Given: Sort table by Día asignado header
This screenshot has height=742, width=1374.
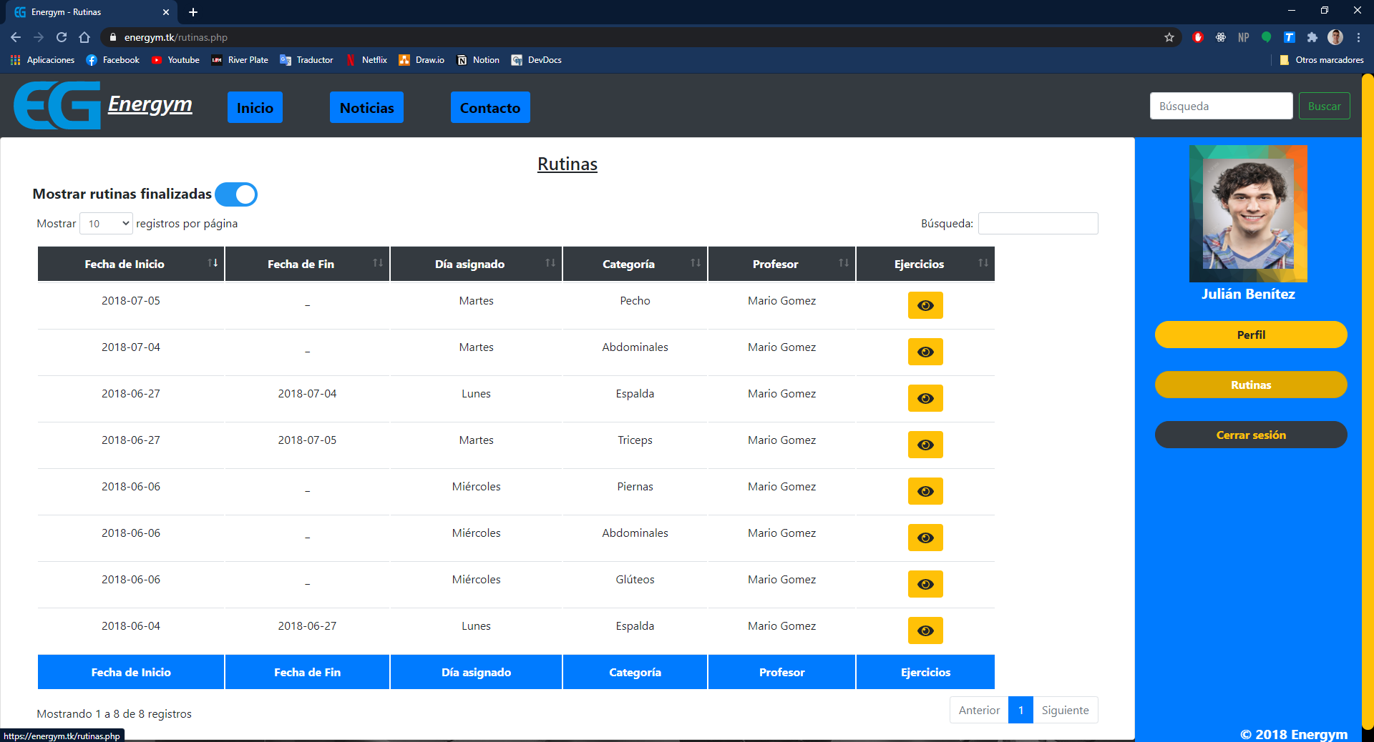Looking at the screenshot, I should click(x=476, y=264).
